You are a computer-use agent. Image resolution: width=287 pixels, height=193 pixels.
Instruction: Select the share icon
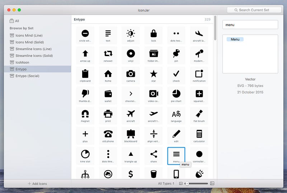pos(154,156)
